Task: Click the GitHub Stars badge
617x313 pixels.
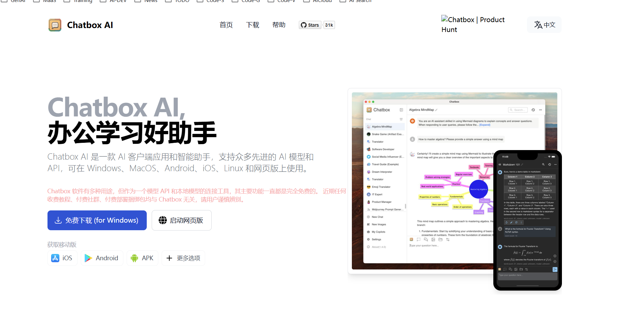Action: pos(310,25)
